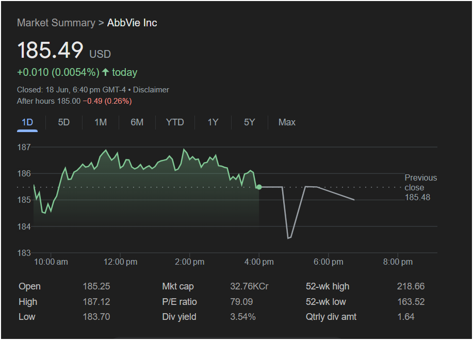This screenshot has height=340, width=473.
Task: Click the Div yield value 3.54%
Action: [x=243, y=317]
